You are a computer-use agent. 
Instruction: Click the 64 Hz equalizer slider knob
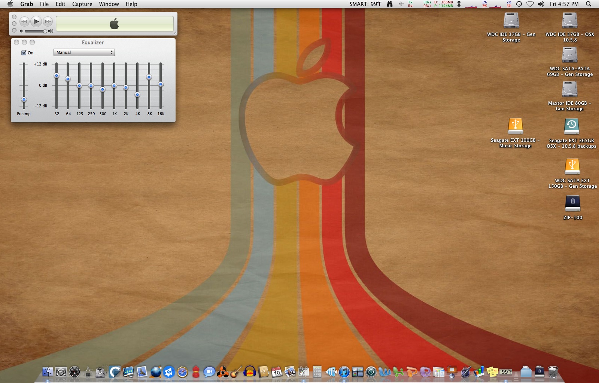68,79
